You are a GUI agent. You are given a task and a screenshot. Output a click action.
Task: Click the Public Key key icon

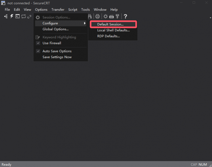pyautogui.click(x=117, y=16)
